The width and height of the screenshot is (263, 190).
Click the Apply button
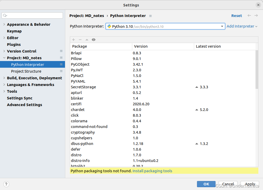250,184
